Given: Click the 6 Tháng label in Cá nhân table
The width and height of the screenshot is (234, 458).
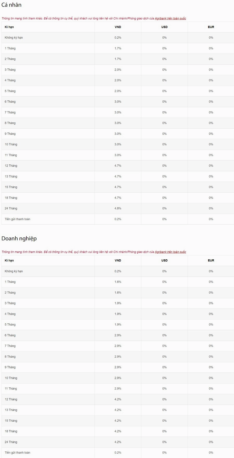Looking at the screenshot, I should tap(10, 102).
